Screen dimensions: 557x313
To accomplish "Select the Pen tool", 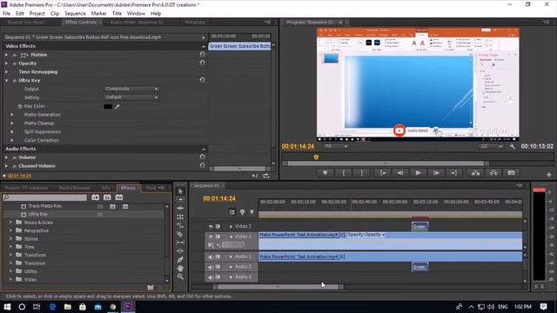I will point(180,259).
